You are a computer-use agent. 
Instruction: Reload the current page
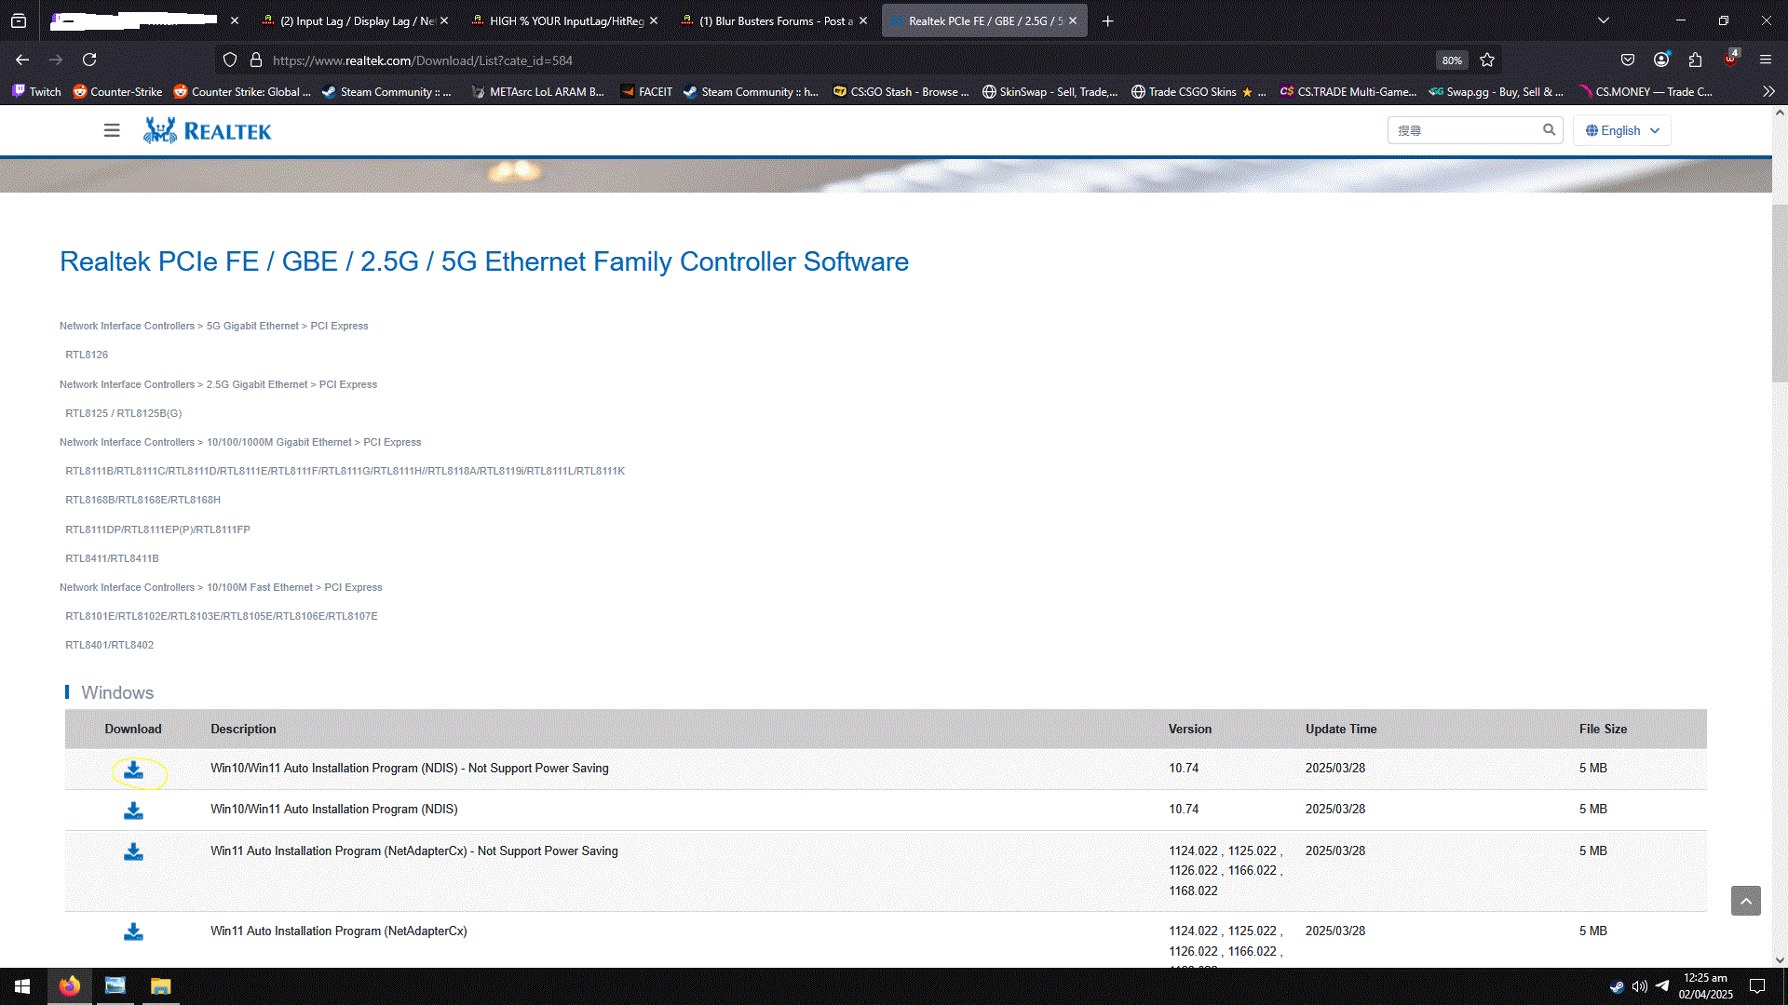[89, 60]
